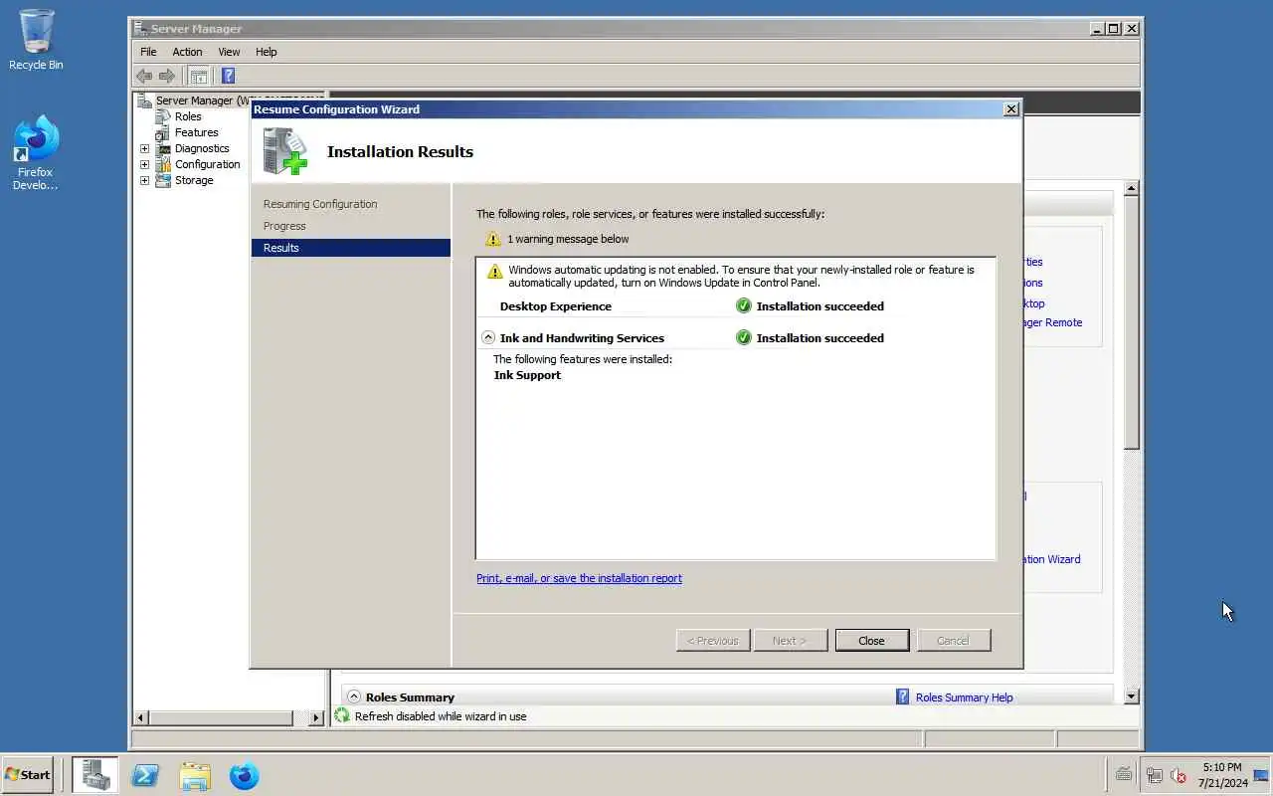Click Desktop Experience success checkmark icon
1273x796 pixels.
[743, 305]
